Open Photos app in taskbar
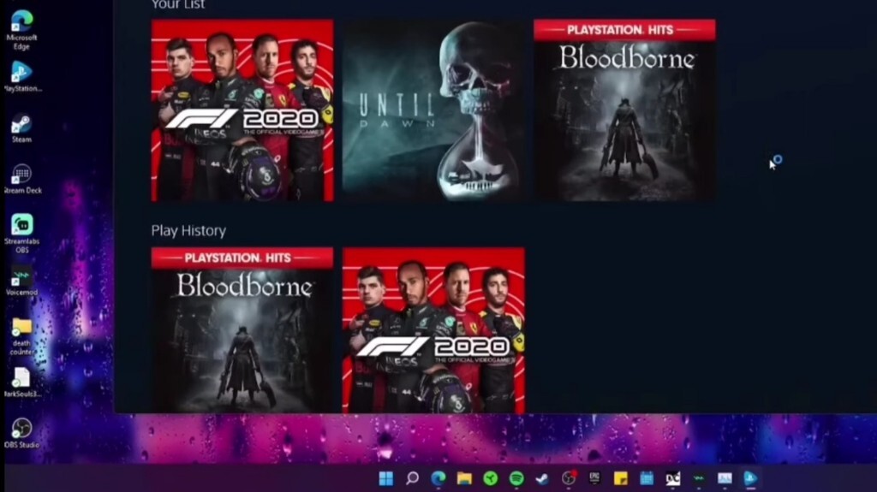877x492 pixels. [x=725, y=478]
